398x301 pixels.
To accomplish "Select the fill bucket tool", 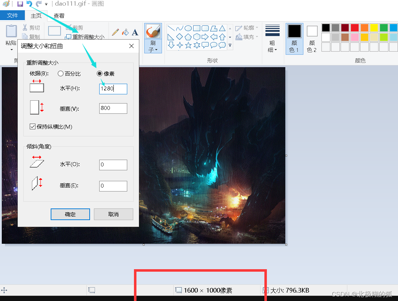I will (x=125, y=32).
